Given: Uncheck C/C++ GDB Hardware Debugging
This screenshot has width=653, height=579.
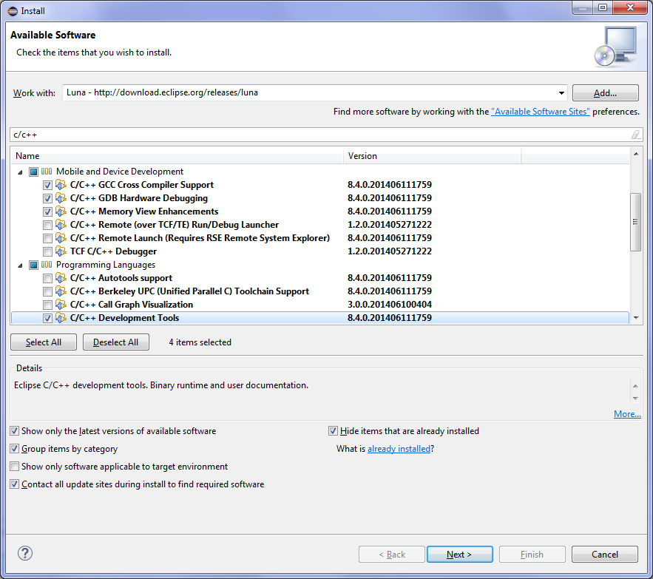Looking at the screenshot, I should point(47,198).
